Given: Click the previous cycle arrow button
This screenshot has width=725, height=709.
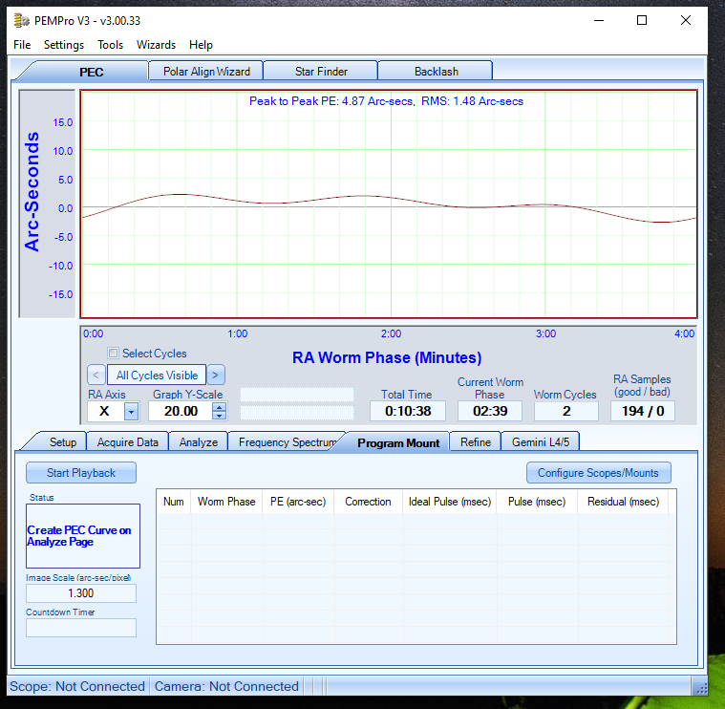Looking at the screenshot, I should (96, 376).
